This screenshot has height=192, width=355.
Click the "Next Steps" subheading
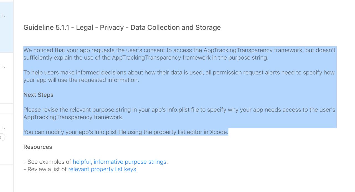coord(38,95)
